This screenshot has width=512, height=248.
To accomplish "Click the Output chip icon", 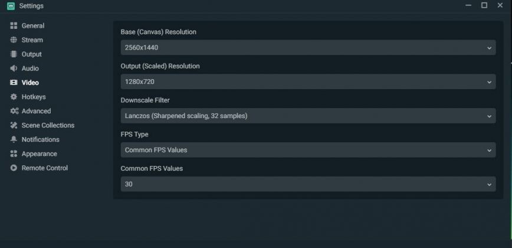I will (x=14, y=54).
